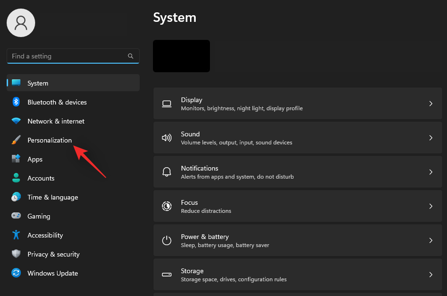Switch to the Apps section
Image resolution: width=447 pixels, height=296 pixels.
[x=35, y=159]
